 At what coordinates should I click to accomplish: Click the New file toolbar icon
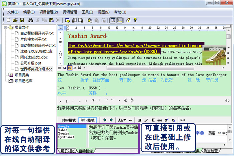coord(9,20)
